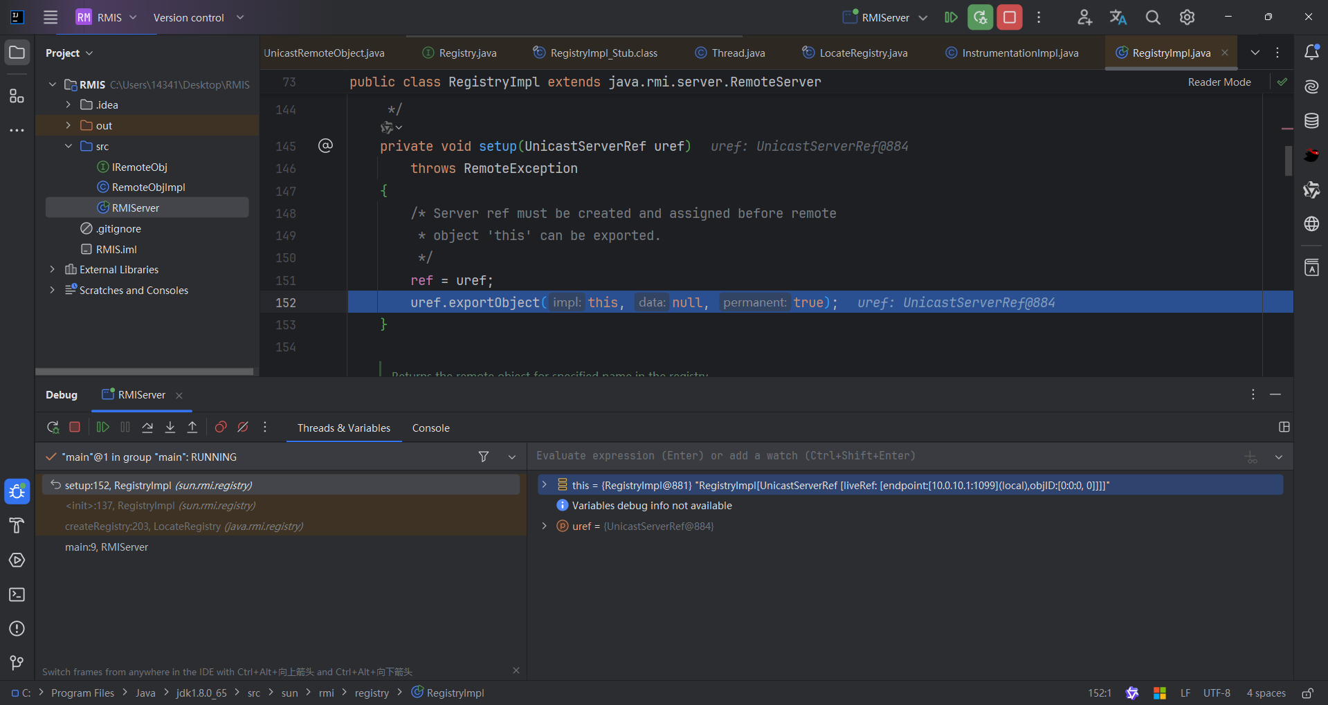Select main:9, RMIServer stack frame
Viewport: 1328px width, 705px height.
107,547
